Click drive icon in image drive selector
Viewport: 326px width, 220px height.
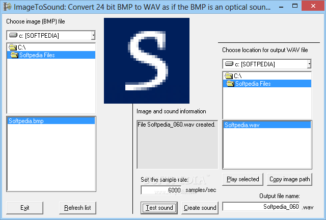coord(13,35)
